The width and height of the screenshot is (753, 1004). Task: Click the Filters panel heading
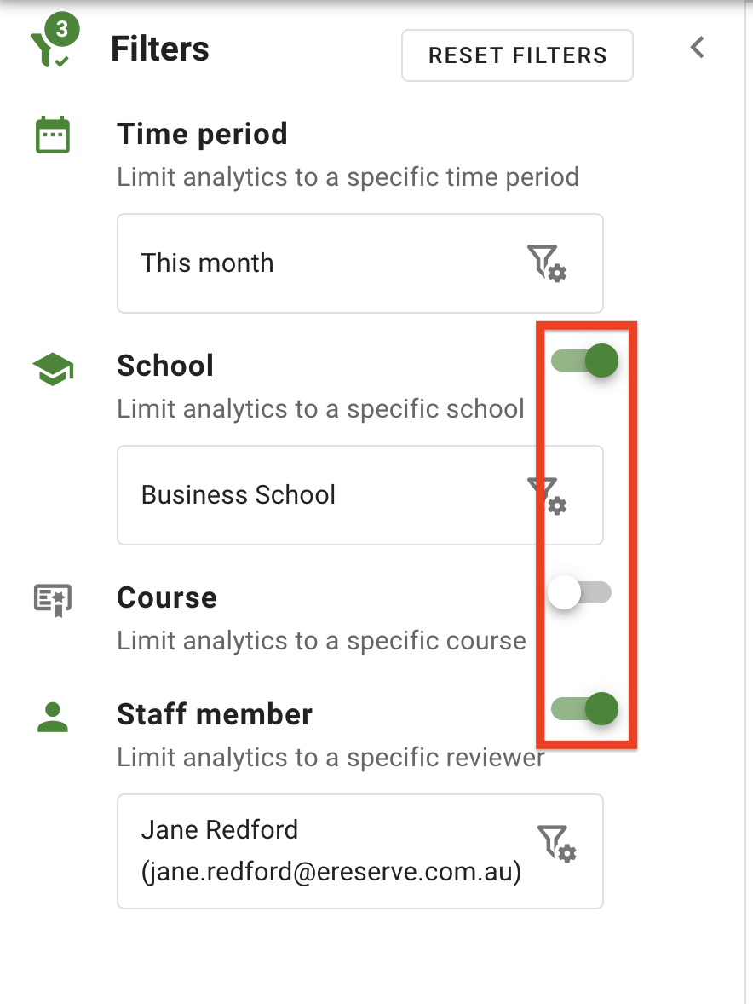tap(160, 49)
